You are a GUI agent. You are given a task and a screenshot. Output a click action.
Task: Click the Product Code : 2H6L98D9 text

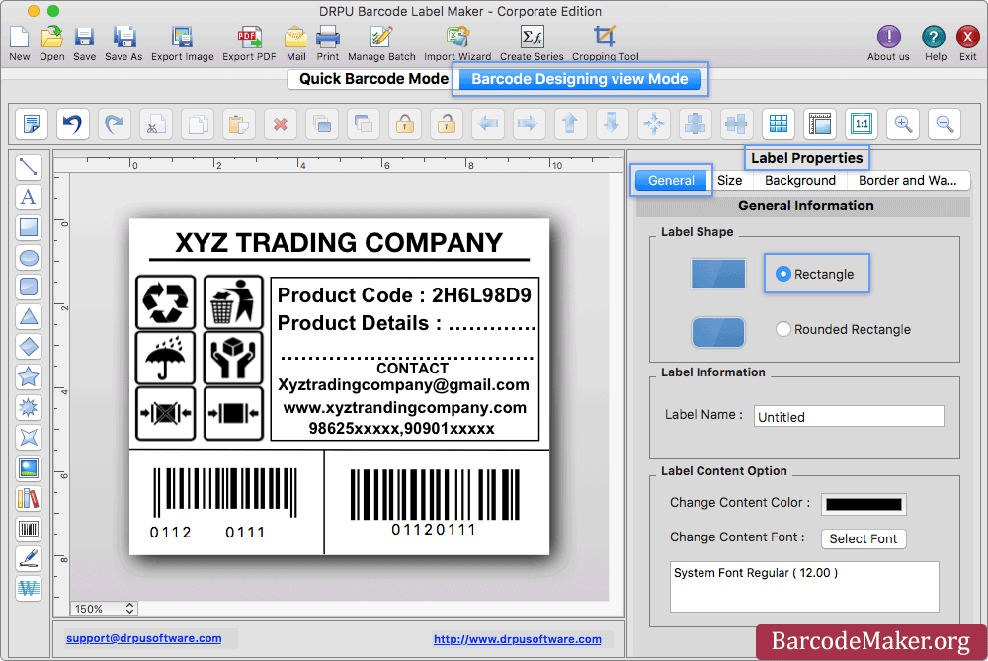[404, 294]
